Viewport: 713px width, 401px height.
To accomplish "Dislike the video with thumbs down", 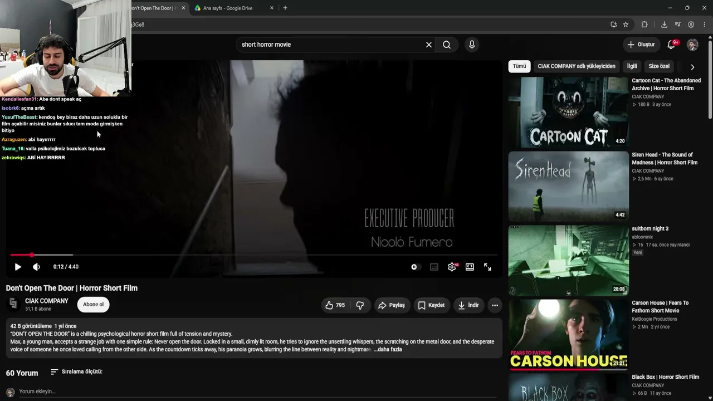I will [x=360, y=305].
